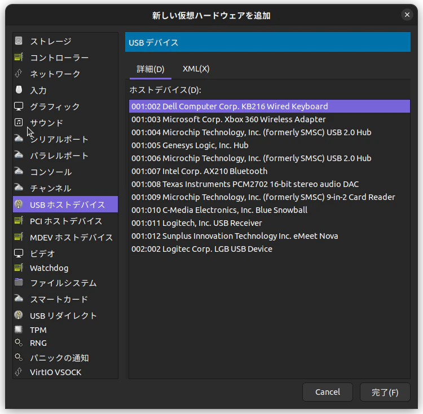Select 001:006 Microchip USB 2.0 Hub
This screenshot has height=414, width=423.
(x=269, y=158)
